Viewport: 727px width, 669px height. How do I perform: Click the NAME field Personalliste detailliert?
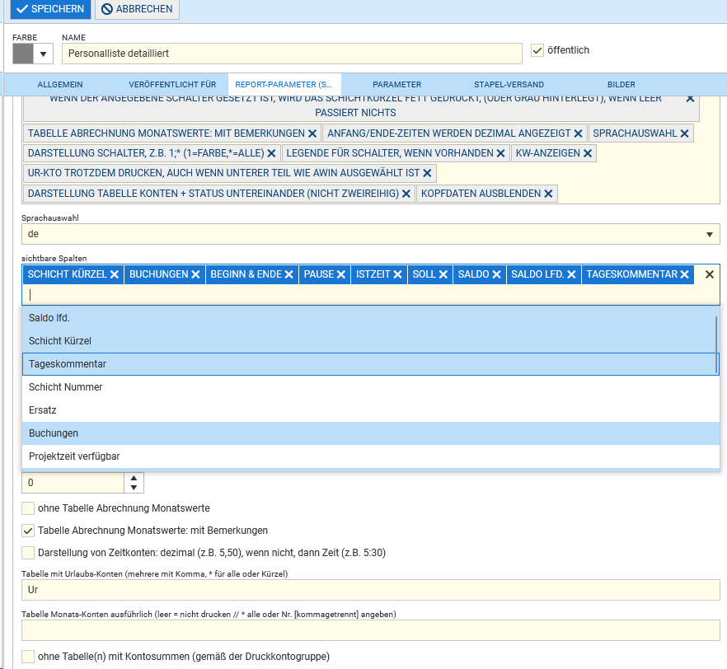pos(292,54)
